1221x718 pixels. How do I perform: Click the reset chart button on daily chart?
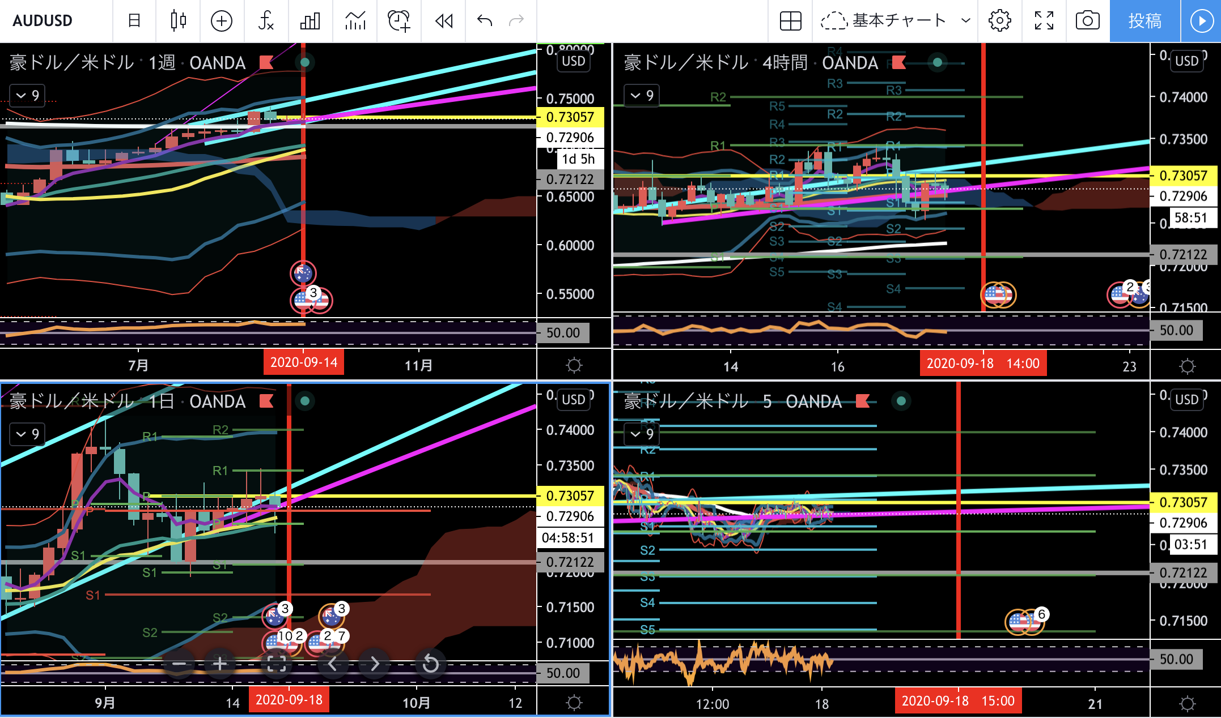pos(430,664)
